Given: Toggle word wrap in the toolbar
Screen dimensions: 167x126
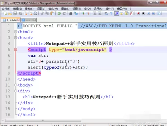Looking at the screenshot, I should (106, 13).
